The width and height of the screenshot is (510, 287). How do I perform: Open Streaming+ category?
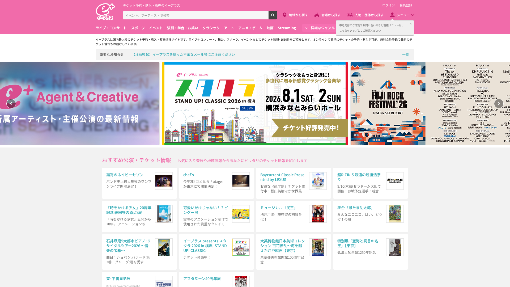[x=288, y=28]
